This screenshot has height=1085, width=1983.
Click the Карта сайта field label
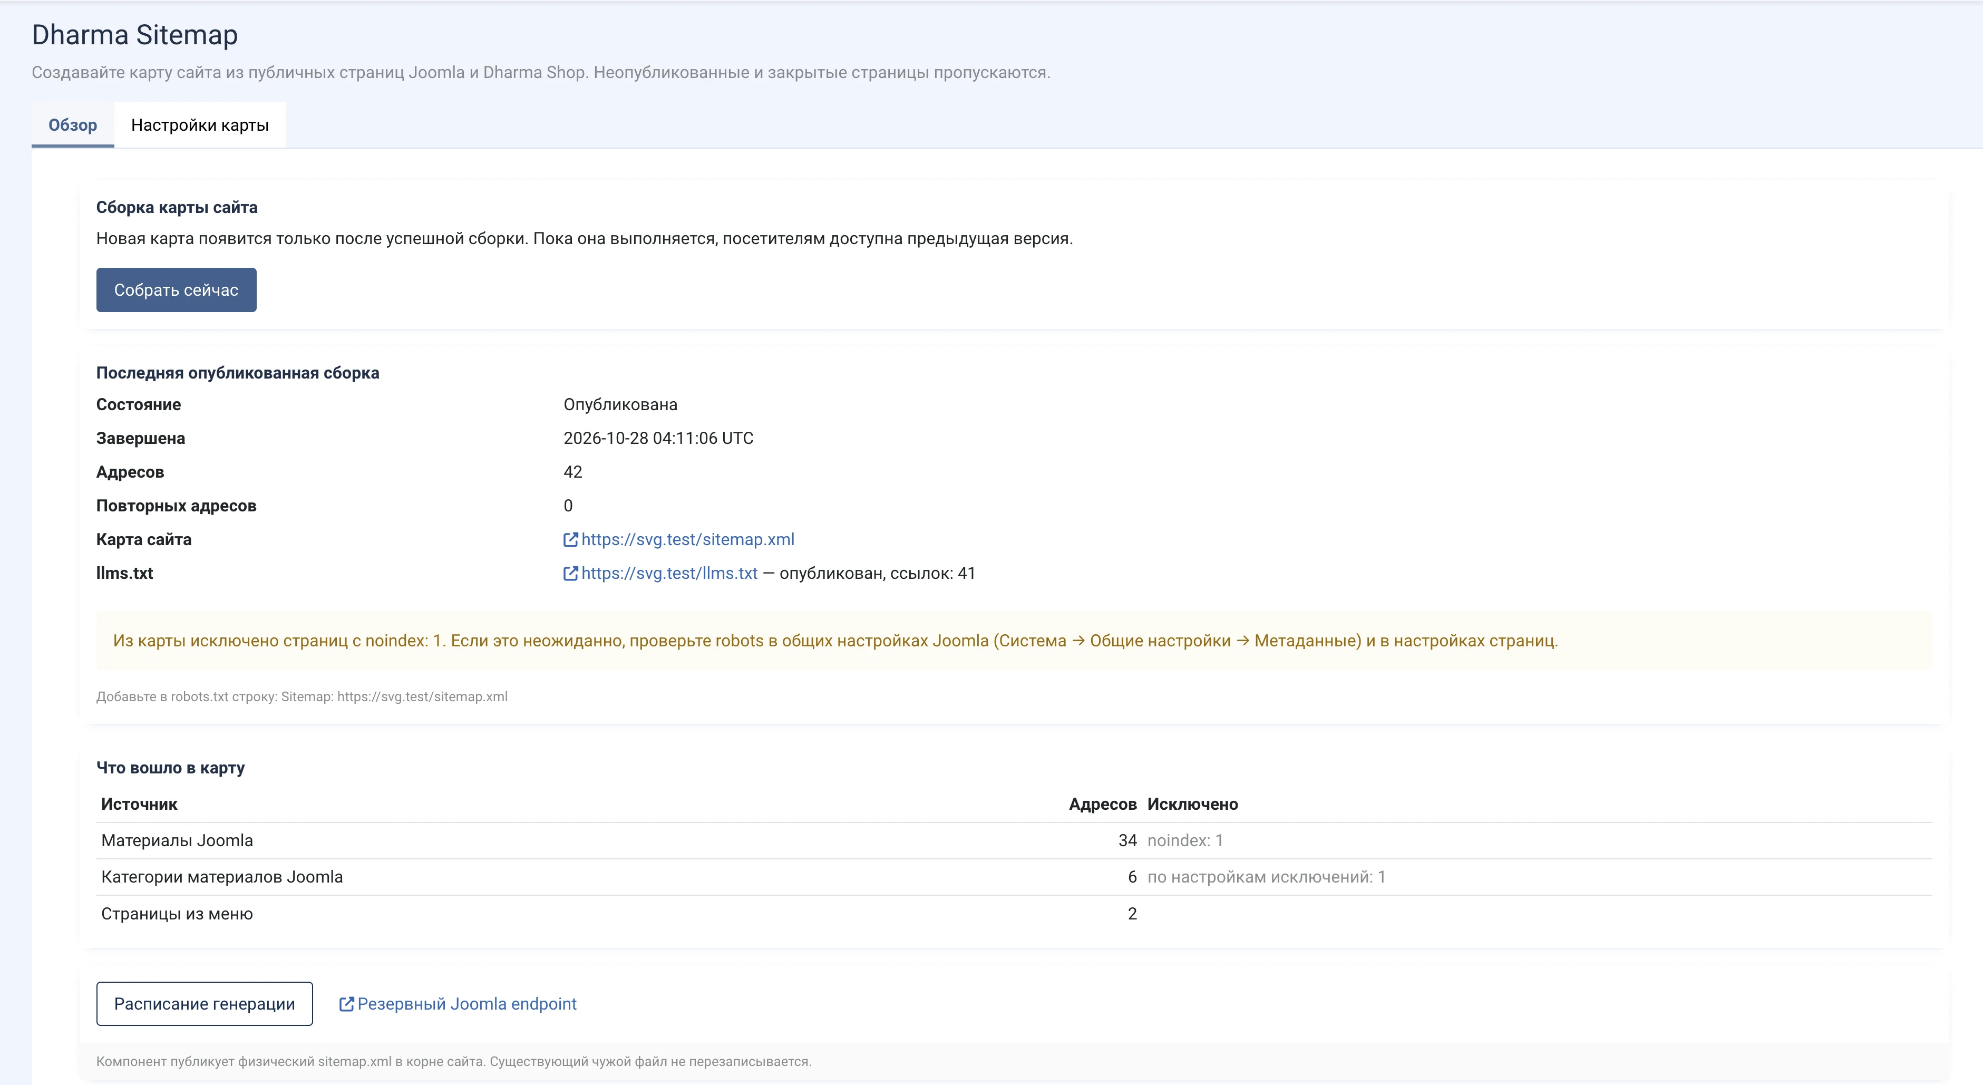pos(144,539)
